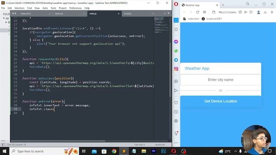Click Sublime horizontal scrollbar
Image resolution: width=276 pixels, height=155 pixels.
pyautogui.click(x=58, y=141)
